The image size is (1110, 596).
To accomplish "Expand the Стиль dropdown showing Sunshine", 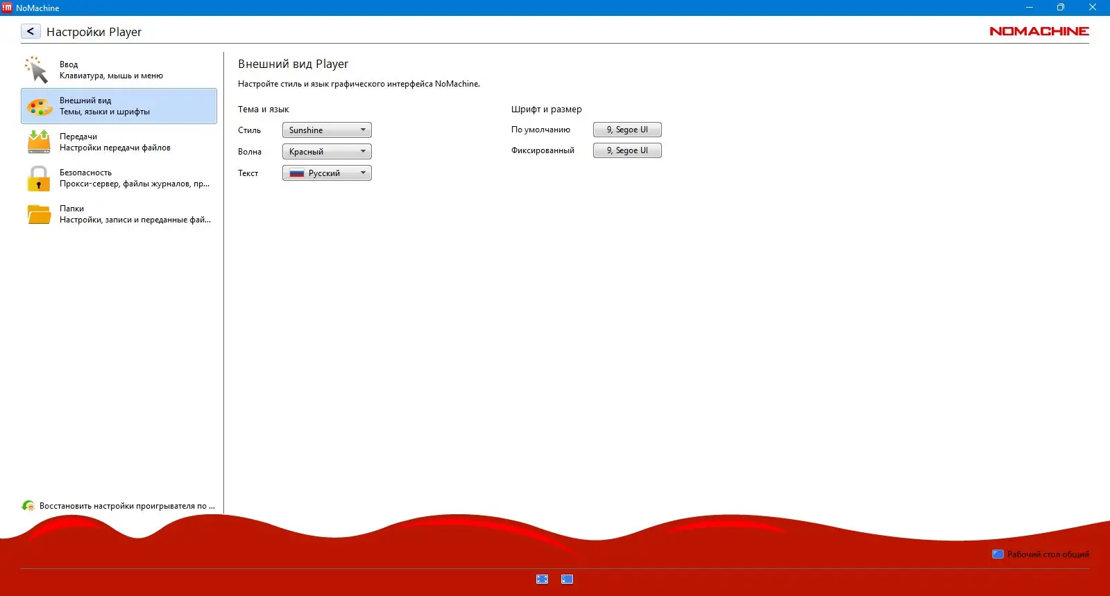I will (x=327, y=130).
